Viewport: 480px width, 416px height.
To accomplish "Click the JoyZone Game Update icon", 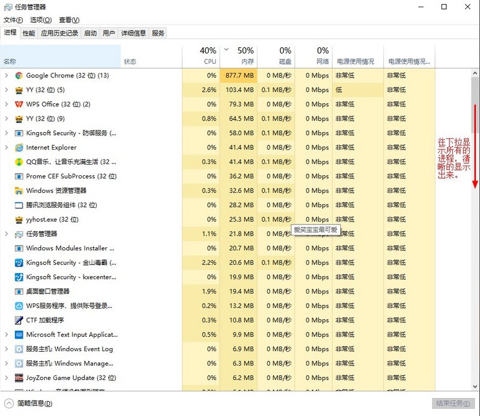I will click(x=19, y=378).
